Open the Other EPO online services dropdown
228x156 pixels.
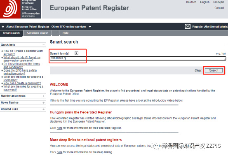pos(71,27)
